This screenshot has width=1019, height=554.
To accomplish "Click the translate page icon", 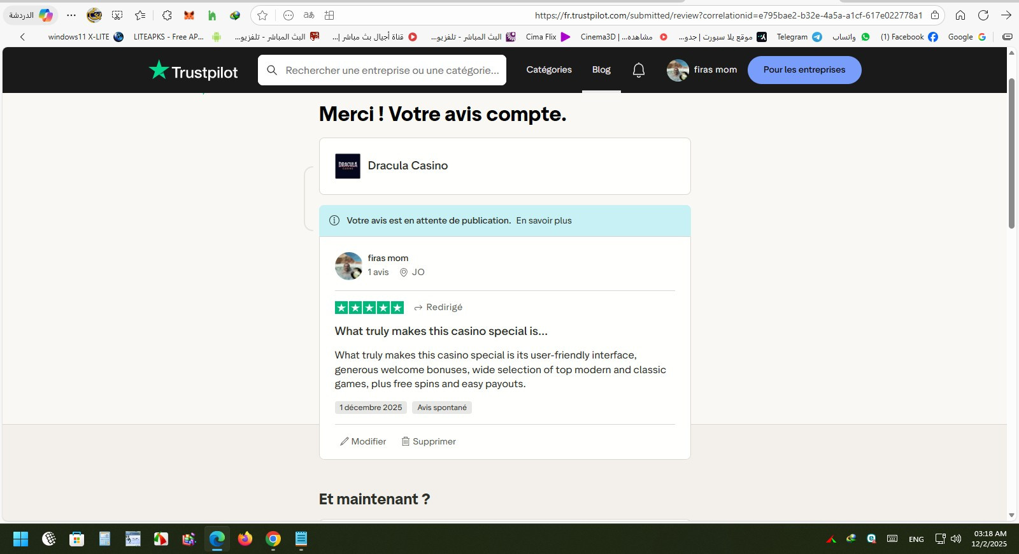I will click(x=309, y=15).
